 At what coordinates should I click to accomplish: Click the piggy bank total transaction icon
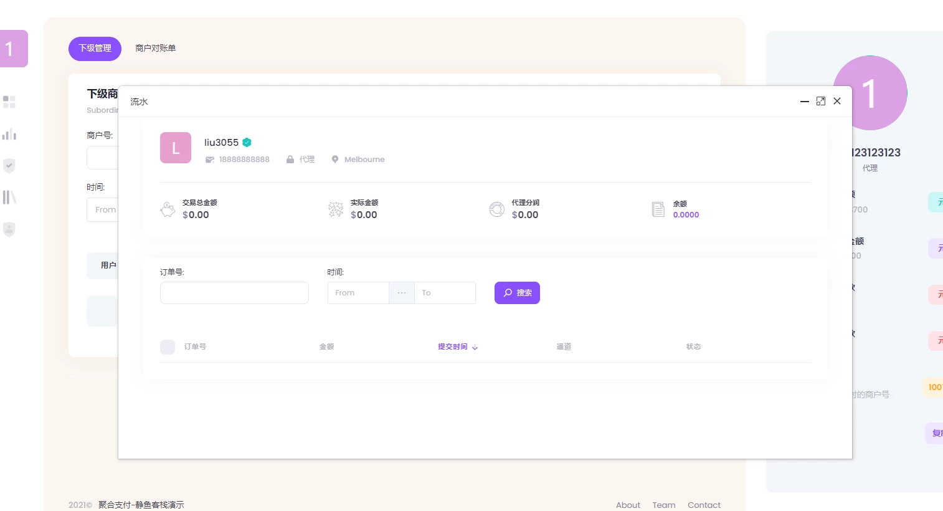[x=168, y=209]
